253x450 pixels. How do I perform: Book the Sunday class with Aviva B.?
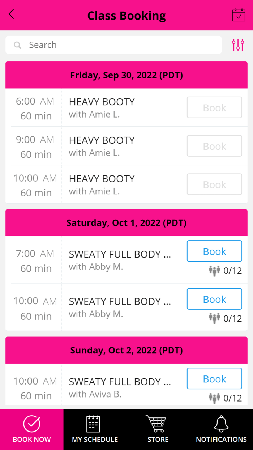tap(214, 378)
